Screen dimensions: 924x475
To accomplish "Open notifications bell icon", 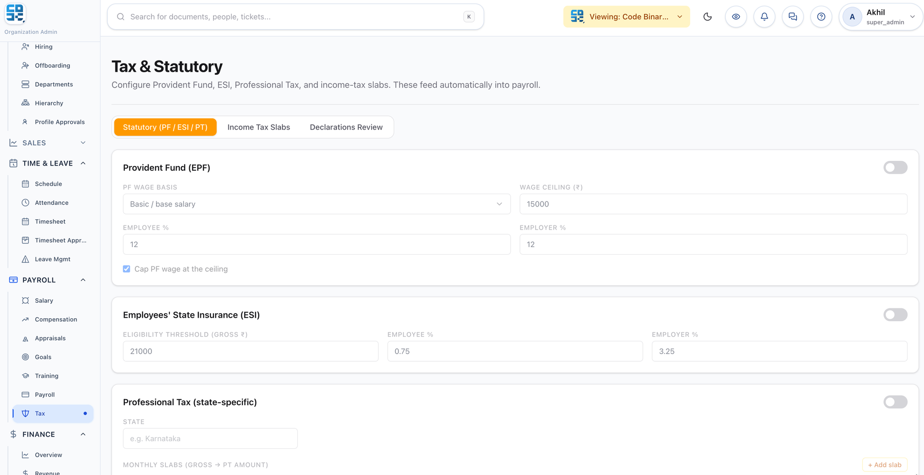I will pyautogui.click(x=764, y=17).
